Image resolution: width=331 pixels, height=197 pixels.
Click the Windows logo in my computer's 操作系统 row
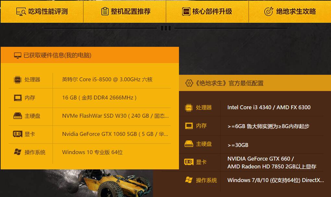click(18, 152)
